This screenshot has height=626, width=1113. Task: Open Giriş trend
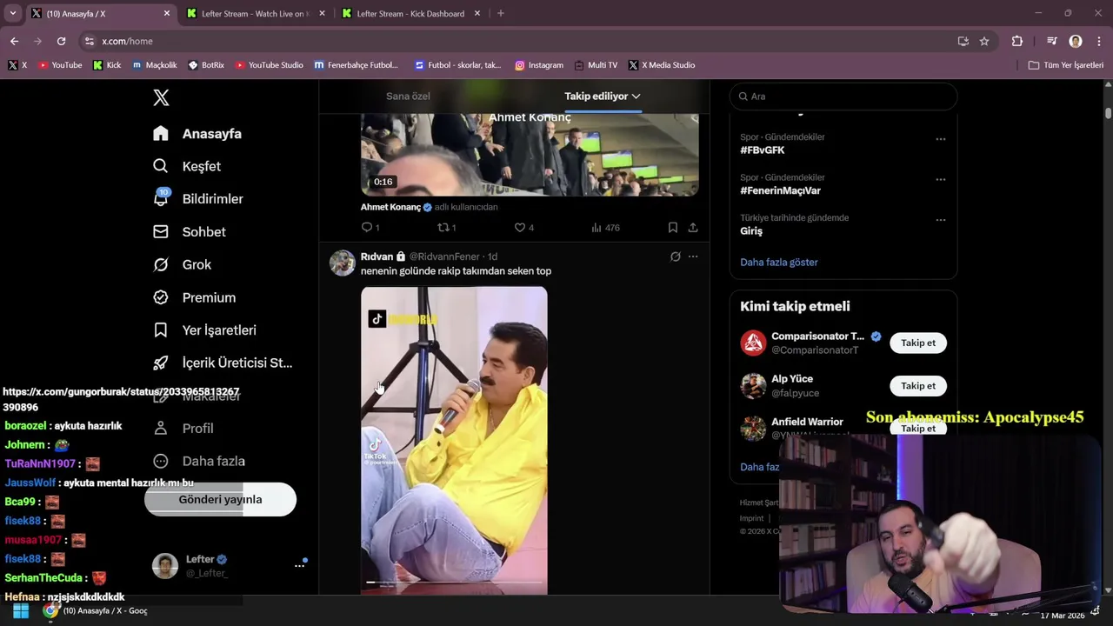tap(751, 231)
